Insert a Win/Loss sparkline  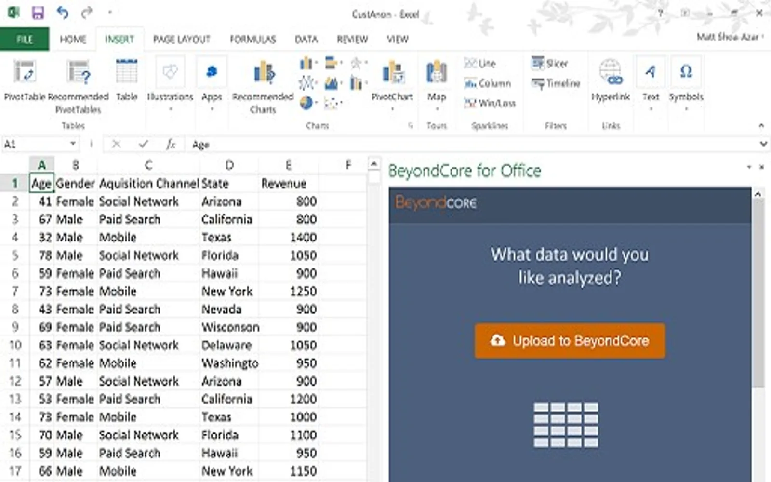tap(490, 103)
